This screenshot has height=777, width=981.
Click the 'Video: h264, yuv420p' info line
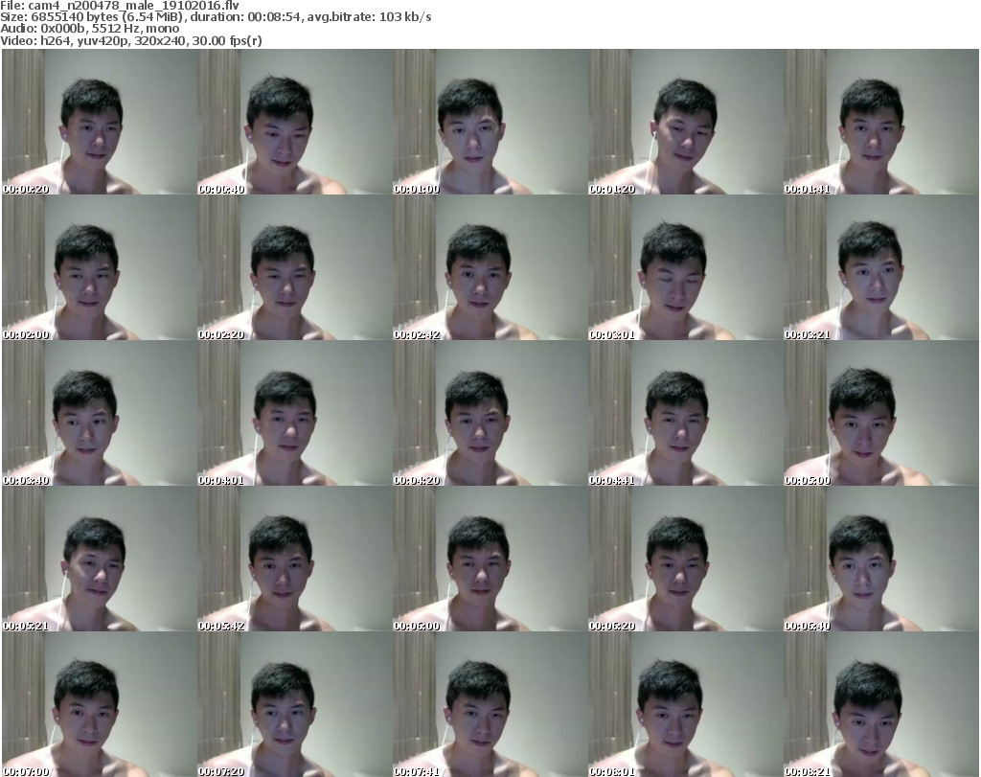pos(130,40)
